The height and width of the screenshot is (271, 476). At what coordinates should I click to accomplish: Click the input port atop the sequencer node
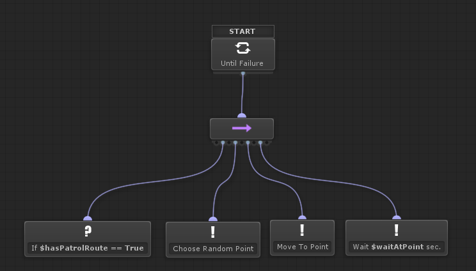(242, 116)
